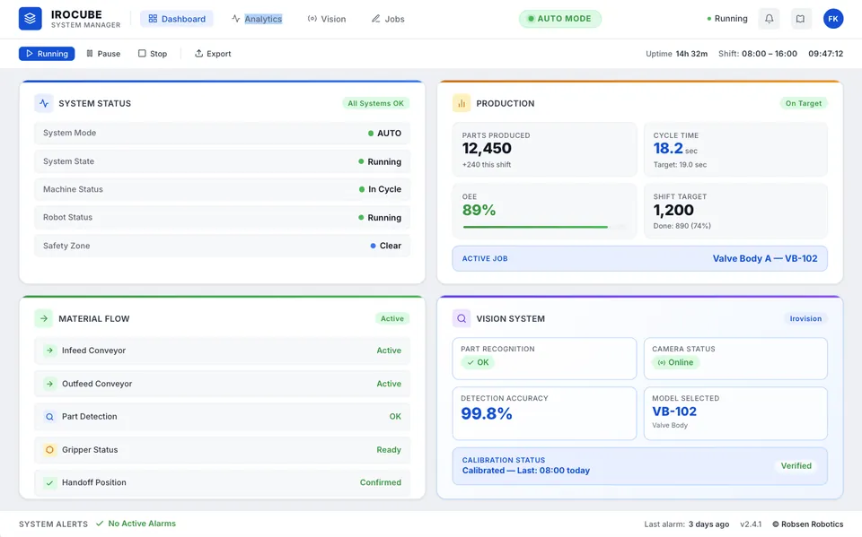The width and height of the screenshot is (862, 537).
Task: Export the dashboard data
Action: click(213, 53)
